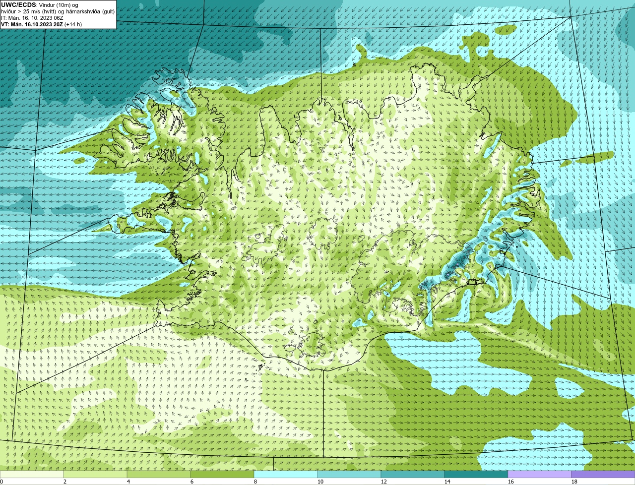Click the 12–14 m/s teal legend swatch
Image resolution: width=635 pixels, height=485 pixels.
point(413,475)
